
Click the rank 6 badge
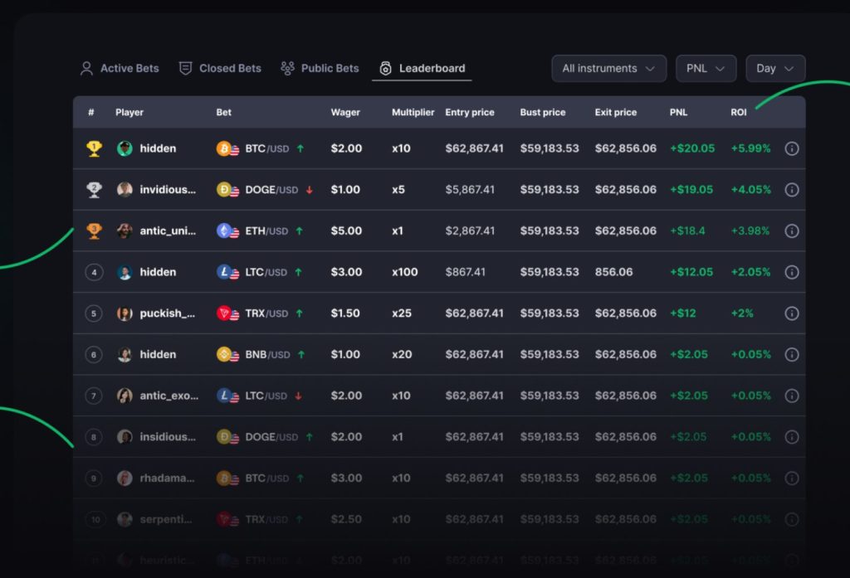94,354
